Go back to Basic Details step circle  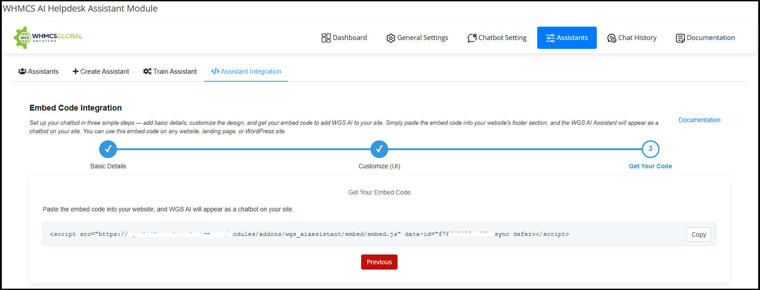108,149
